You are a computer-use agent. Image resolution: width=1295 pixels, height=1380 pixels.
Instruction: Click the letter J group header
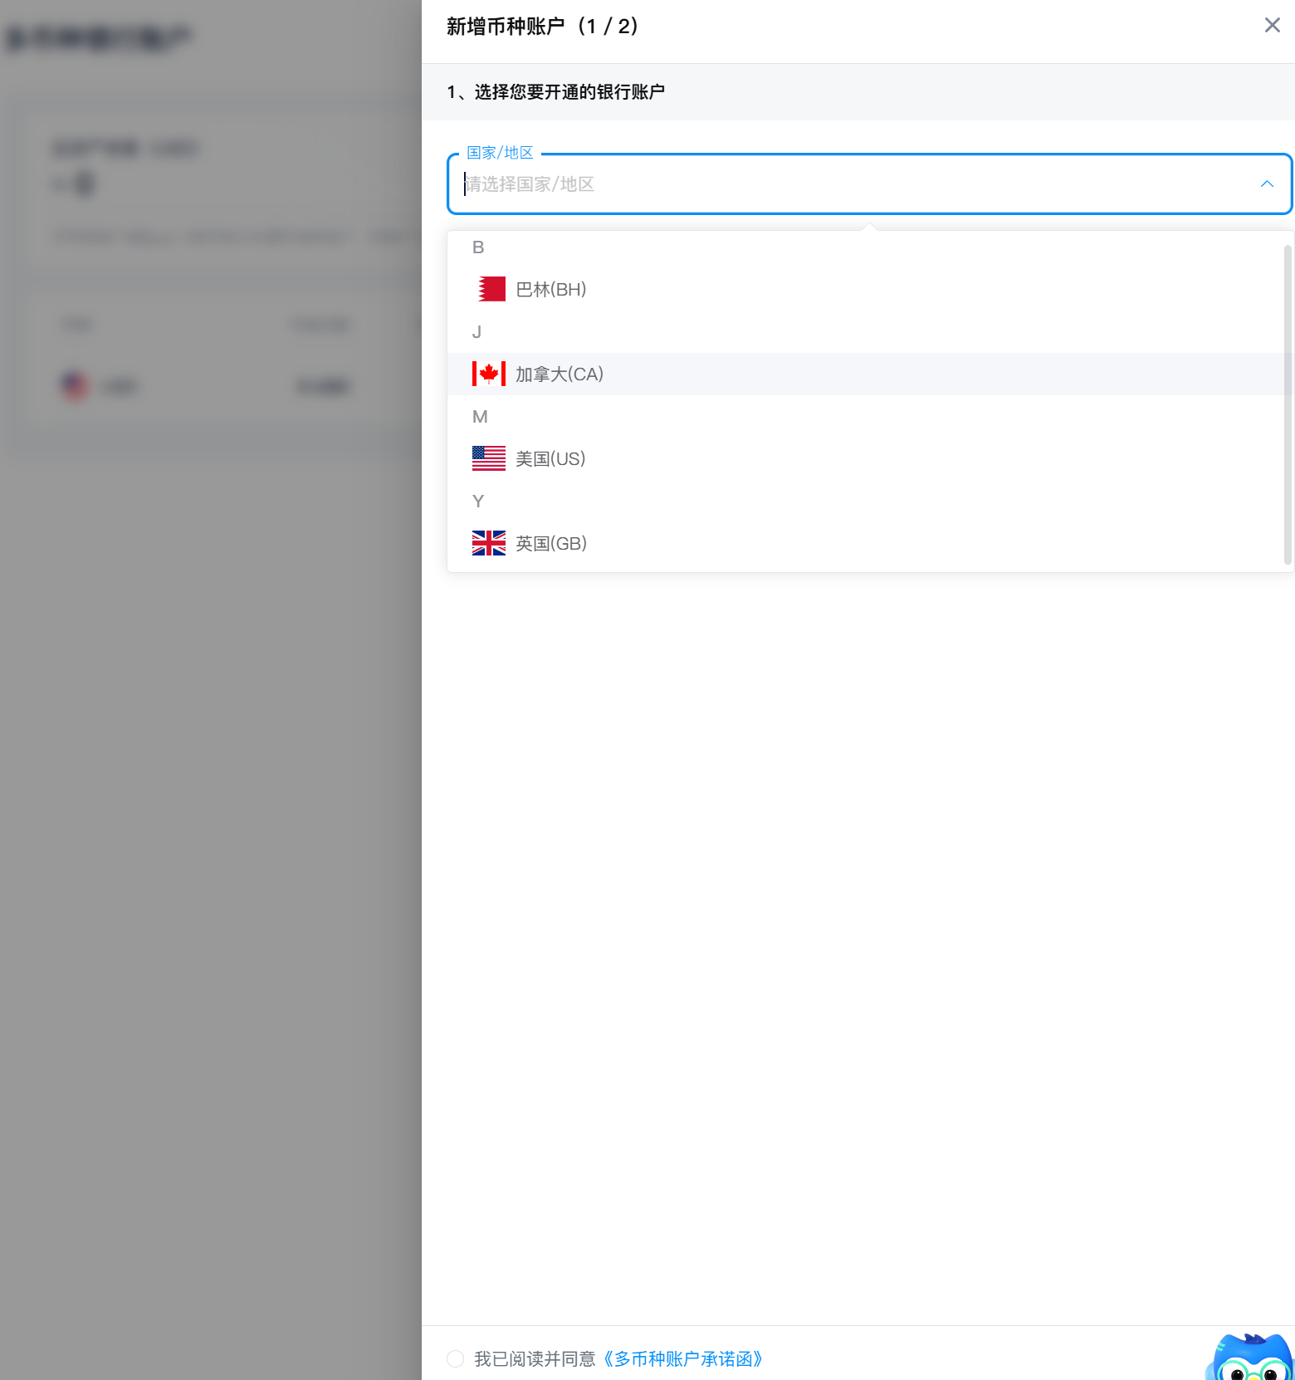[x=477, y=332]
